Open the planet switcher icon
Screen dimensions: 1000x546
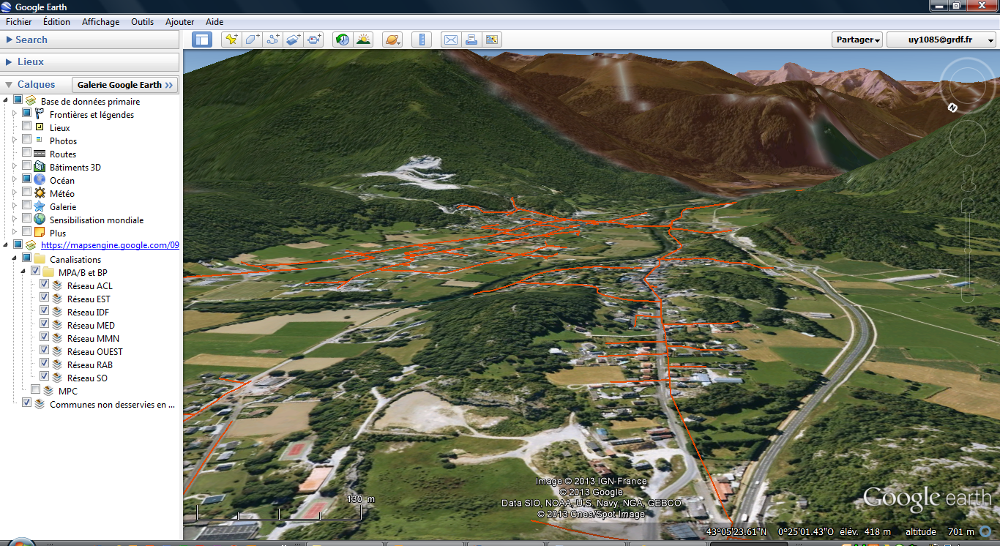(x=392, y=40)
